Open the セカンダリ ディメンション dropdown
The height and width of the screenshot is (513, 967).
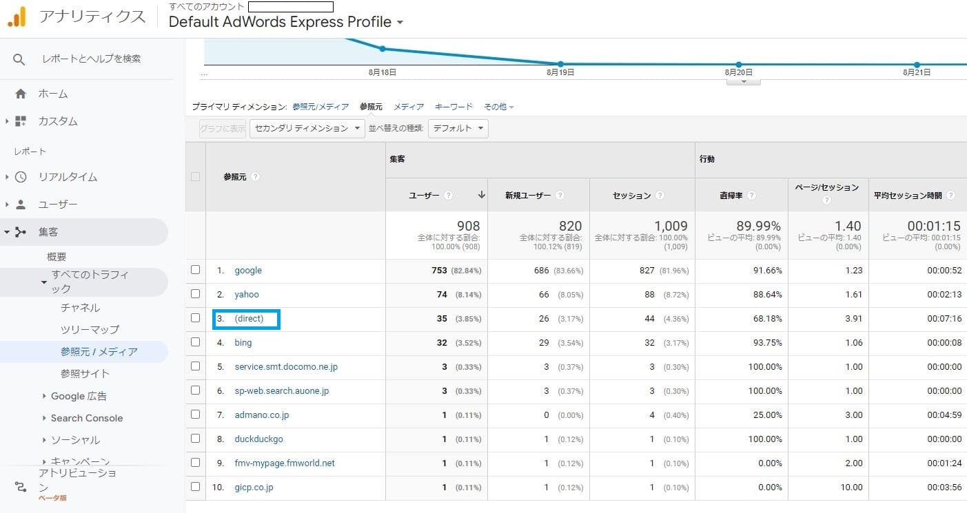click(x=307, y=128)
